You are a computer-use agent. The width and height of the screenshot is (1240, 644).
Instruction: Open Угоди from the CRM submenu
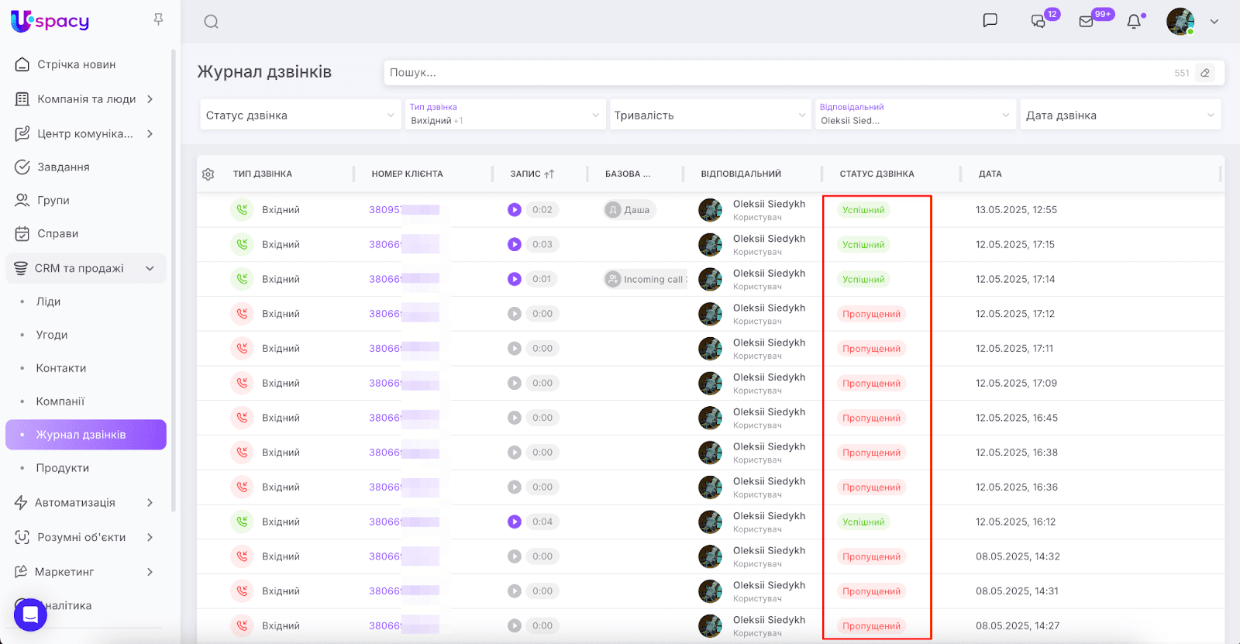[52, 335]
